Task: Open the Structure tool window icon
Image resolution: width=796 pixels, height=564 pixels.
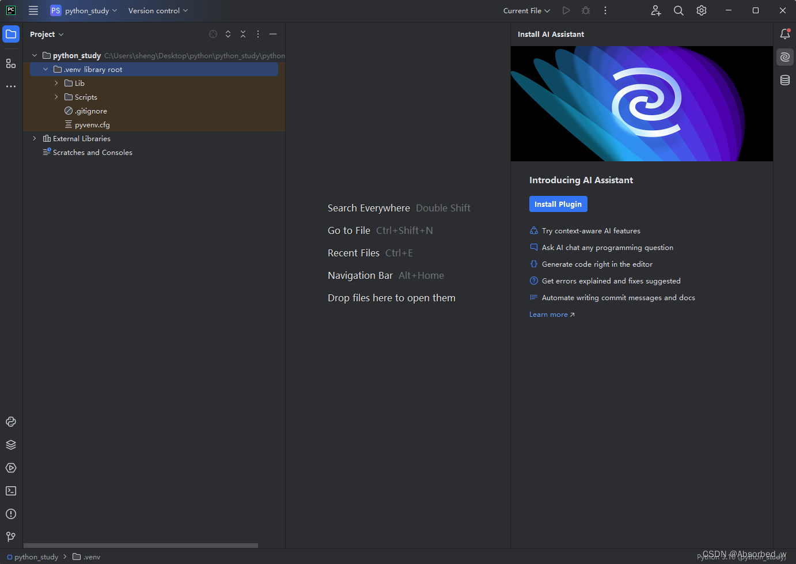Action: [x=11, y=63]
